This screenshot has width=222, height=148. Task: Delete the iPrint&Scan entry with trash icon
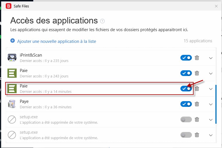[197, 58]
